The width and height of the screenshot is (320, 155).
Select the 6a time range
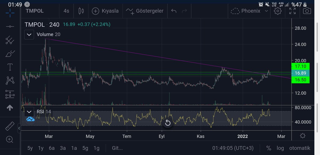coord(52,148)
